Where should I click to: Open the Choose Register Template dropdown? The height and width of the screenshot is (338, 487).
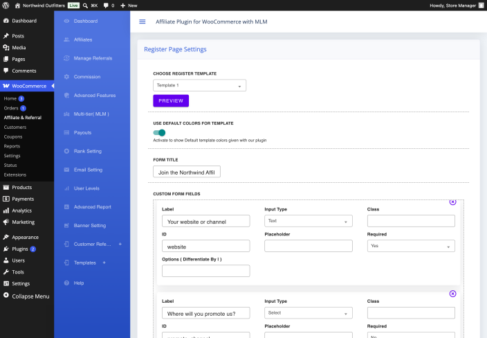point(200,85)
